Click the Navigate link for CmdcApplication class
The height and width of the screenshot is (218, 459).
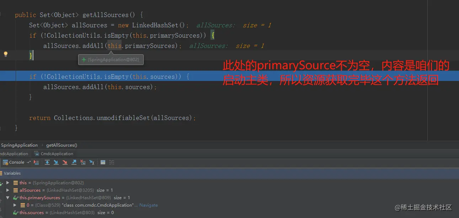[x=148, y=205]
